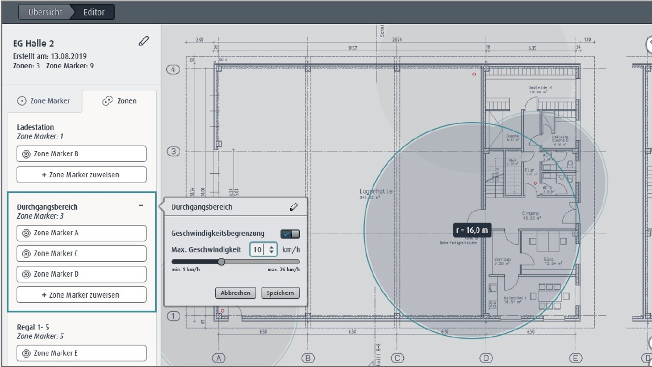Select the red zone marker dot on the floor plan
The image size is (652, 367).
[474, 73]
